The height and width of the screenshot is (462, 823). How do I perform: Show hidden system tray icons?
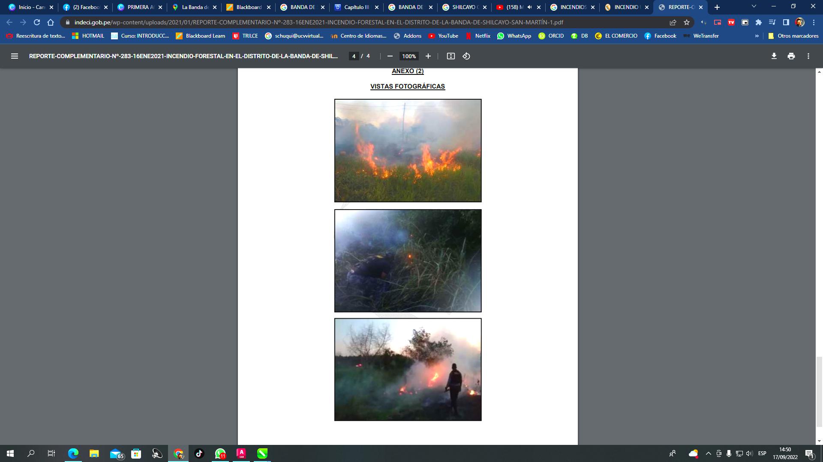[x=708, y=453]
